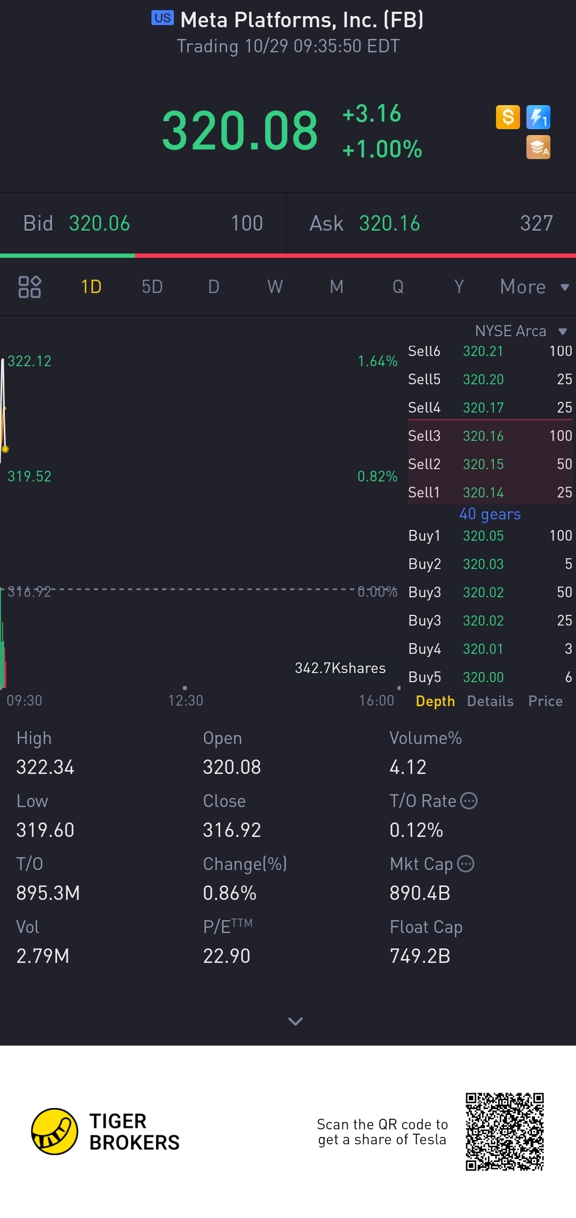Tap the P/E TTM value 22.90
Screen dimensions: 576x1218
pyautogui.click(x=227, y=956)
